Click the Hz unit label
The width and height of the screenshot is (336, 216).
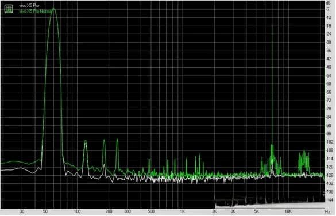[x=327, y=212]
